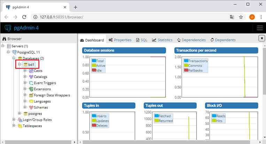This screenshot has width=266, height=144.
Task: Click the Login/Group Roles icon
Action: [x=20, y=120]
